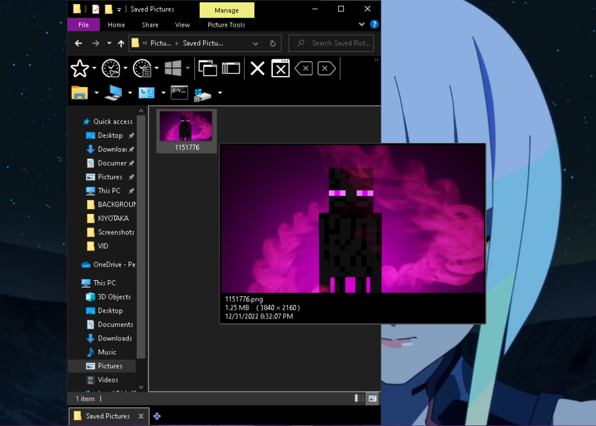Open the Quick Access Toolbar customize arrow
The height and width of the screenshot is (426, 596).
(x=119, y=9)
